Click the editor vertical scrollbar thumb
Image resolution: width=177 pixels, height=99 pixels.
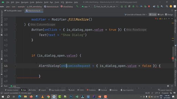tap(173, 54)
